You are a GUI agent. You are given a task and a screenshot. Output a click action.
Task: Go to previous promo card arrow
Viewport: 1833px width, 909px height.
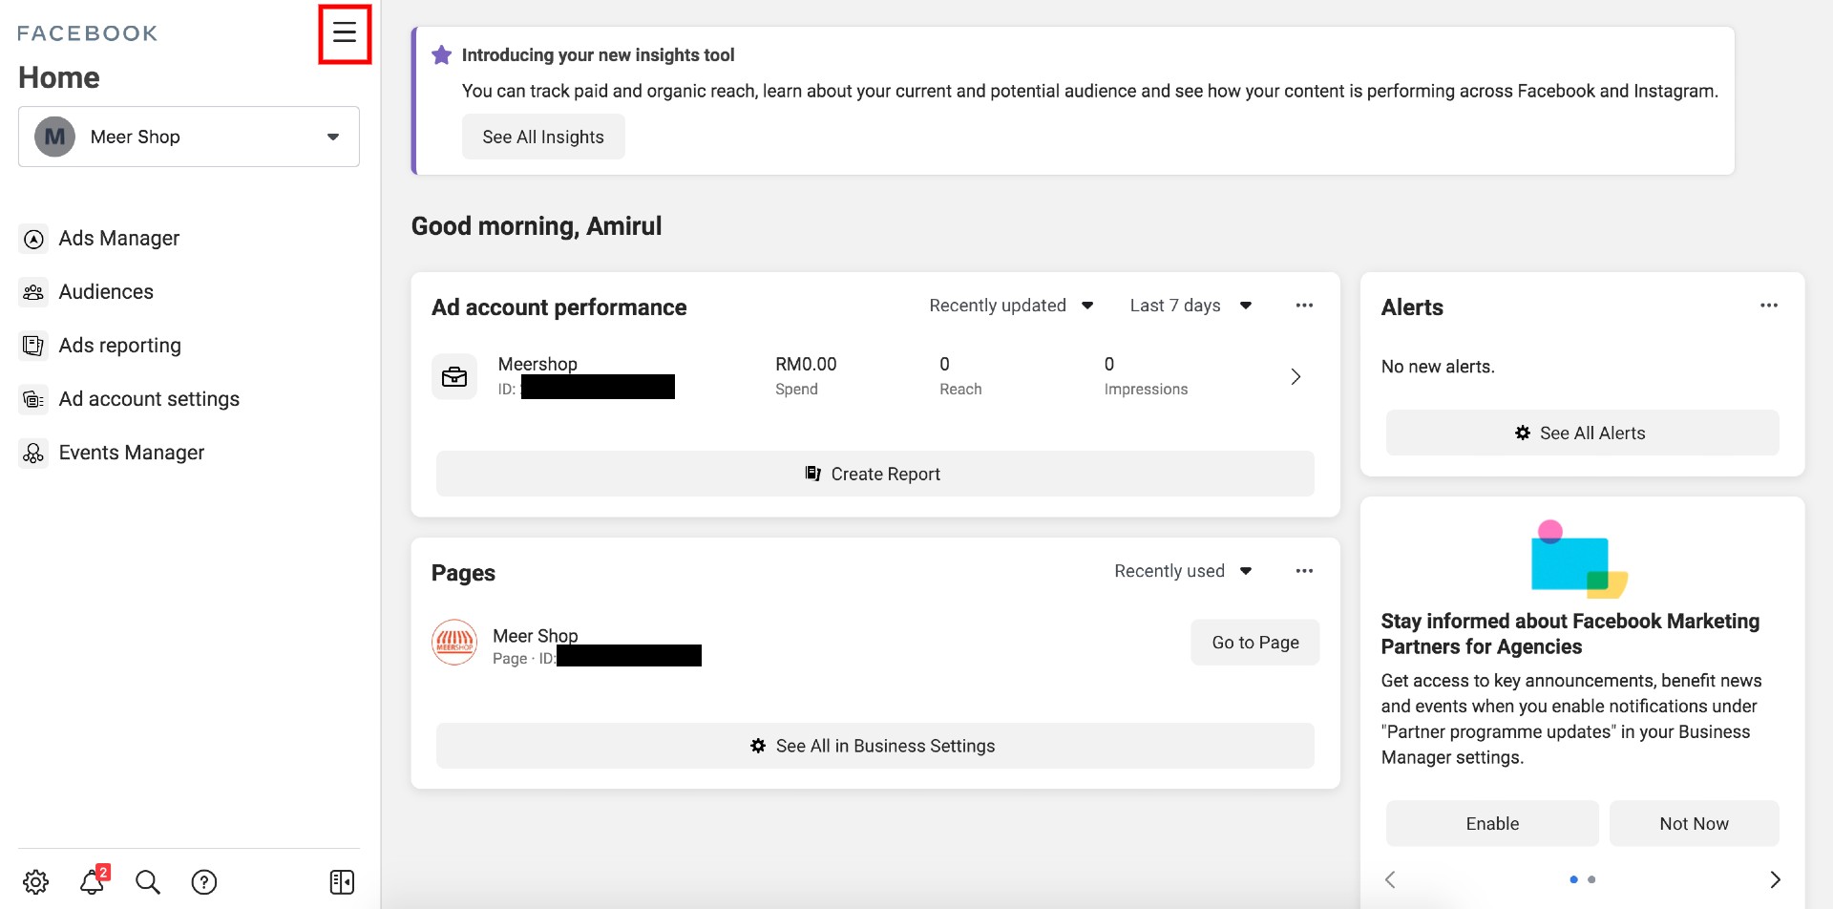(x=1390, y=879)
